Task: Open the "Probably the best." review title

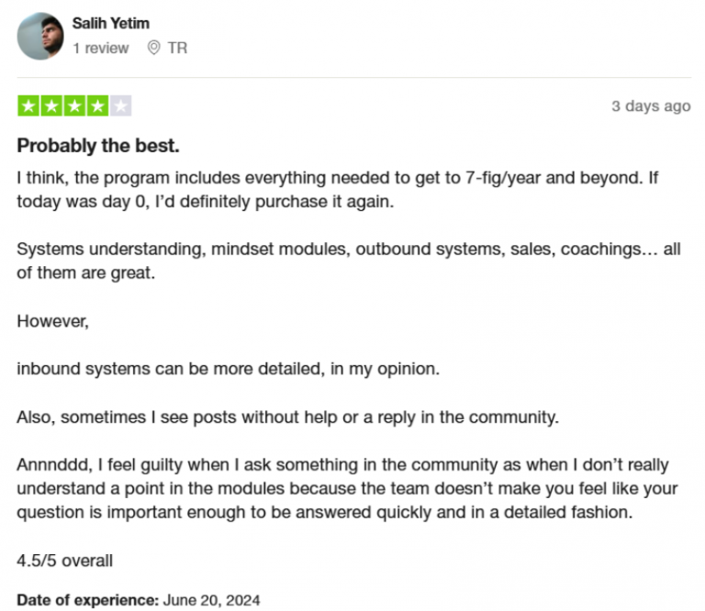Action: 98,146
